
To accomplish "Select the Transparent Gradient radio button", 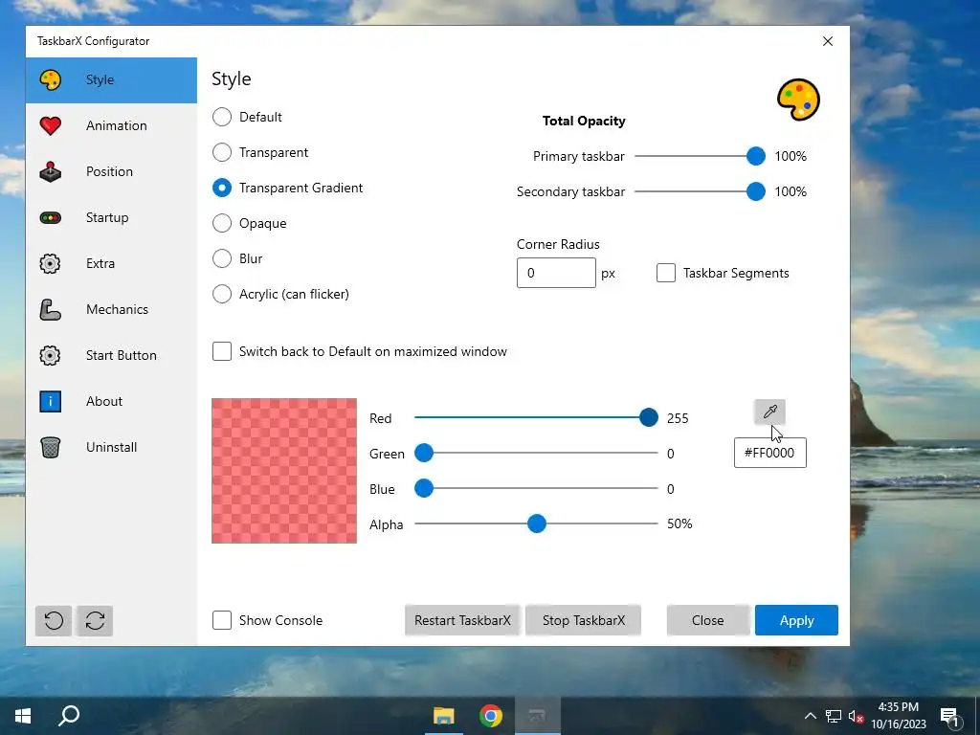I will (x=222, y=189).
